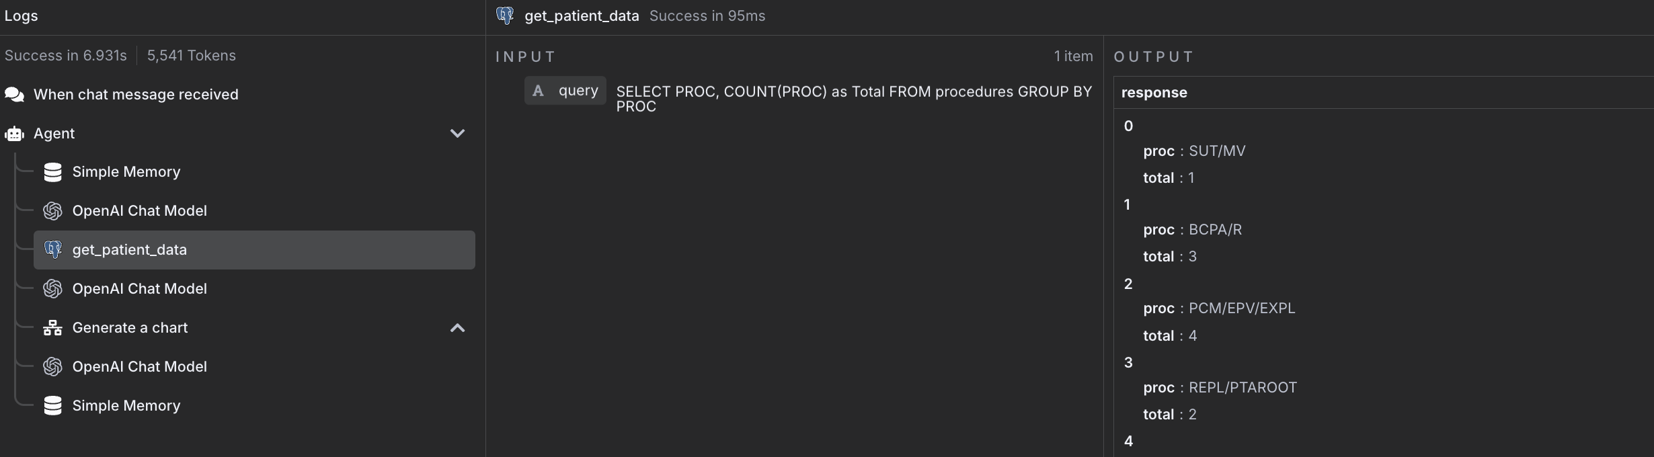Click the Postgres elephant icon in the header
The image size is (1654, 457).
505,15
